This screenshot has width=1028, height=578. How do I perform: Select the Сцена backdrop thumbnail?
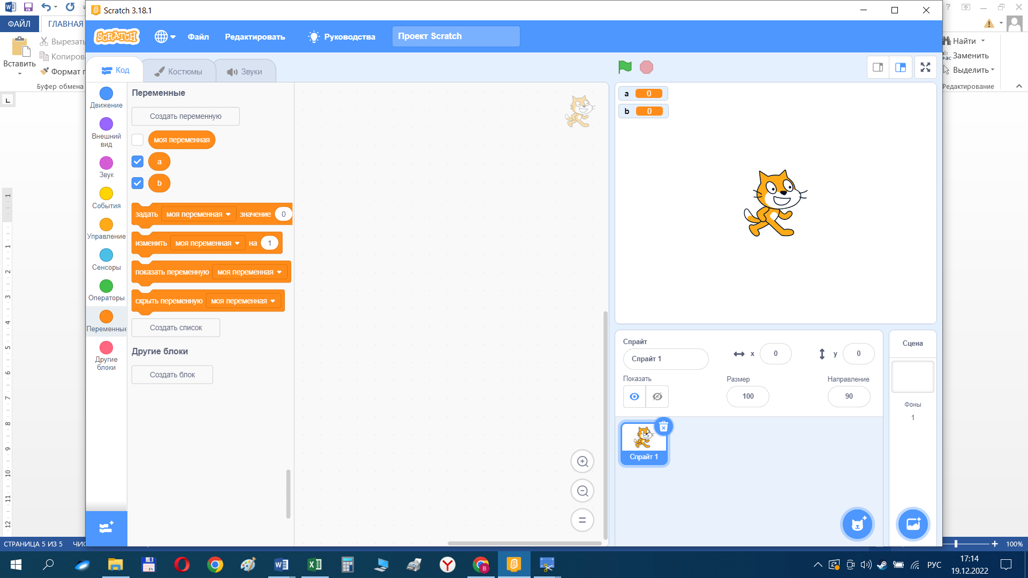pos(912,376)
